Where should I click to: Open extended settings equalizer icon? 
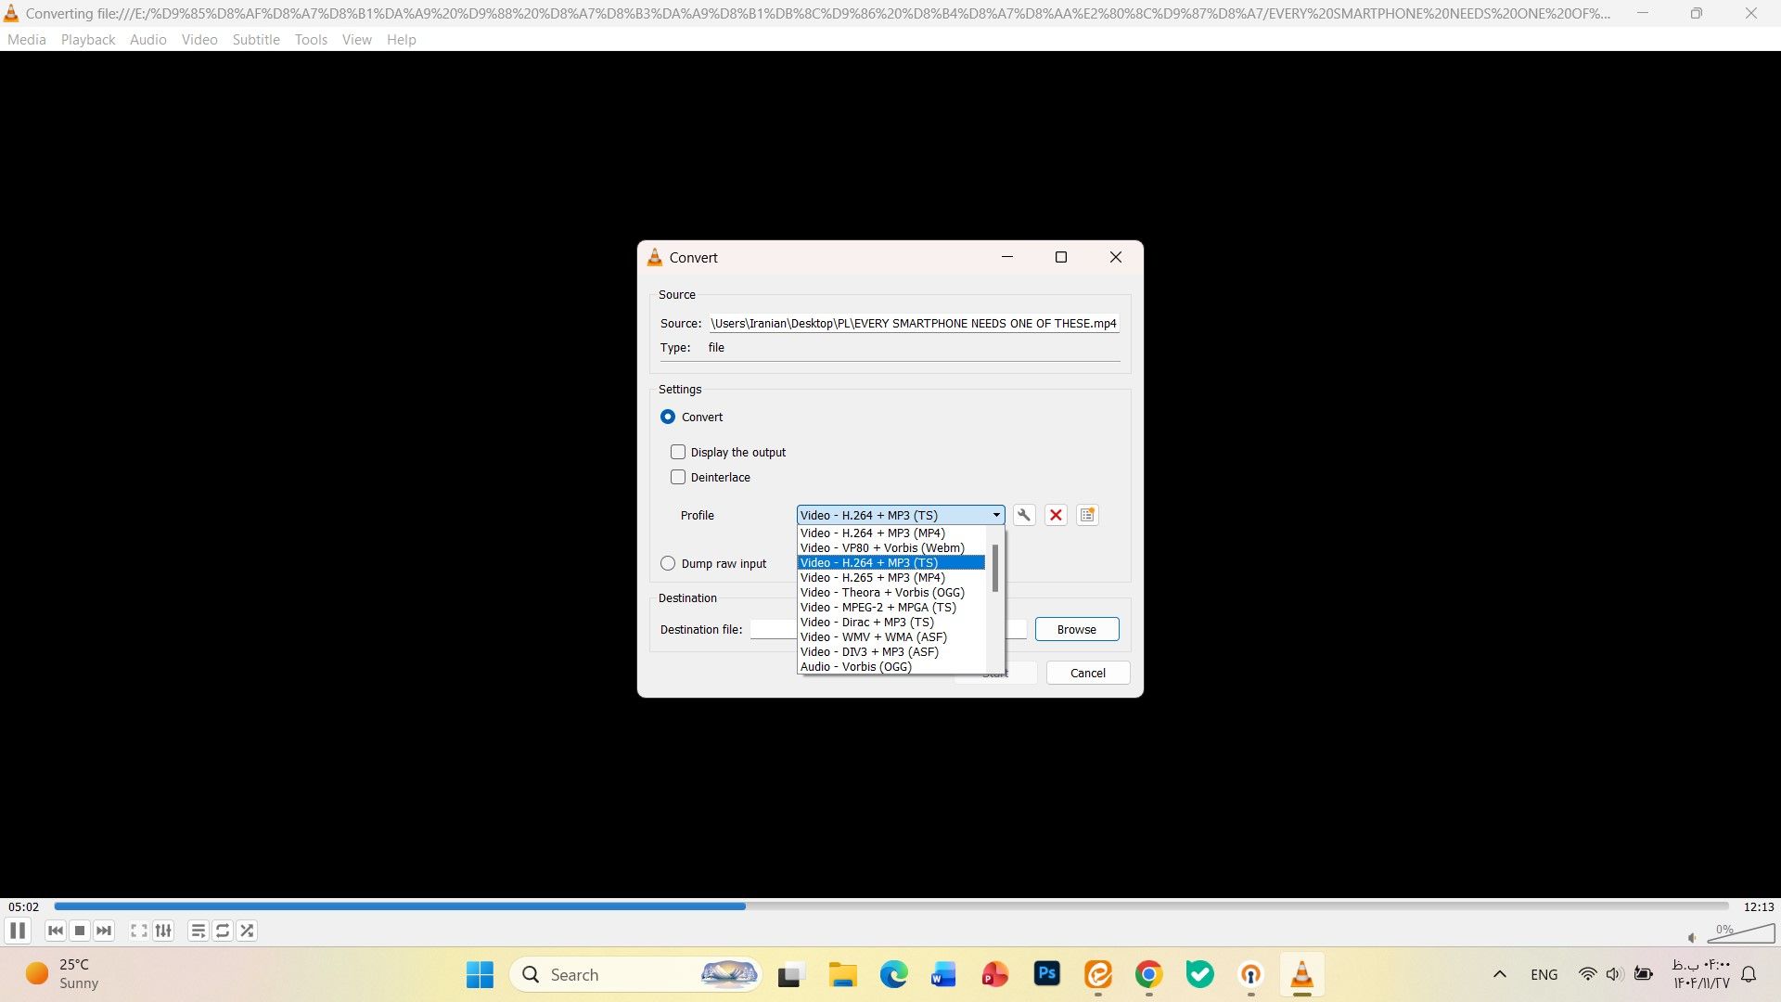(x=163, y=931)
